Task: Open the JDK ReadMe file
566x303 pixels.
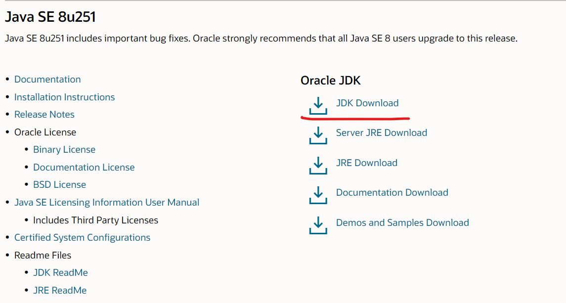Action: (x=60, y=272)
